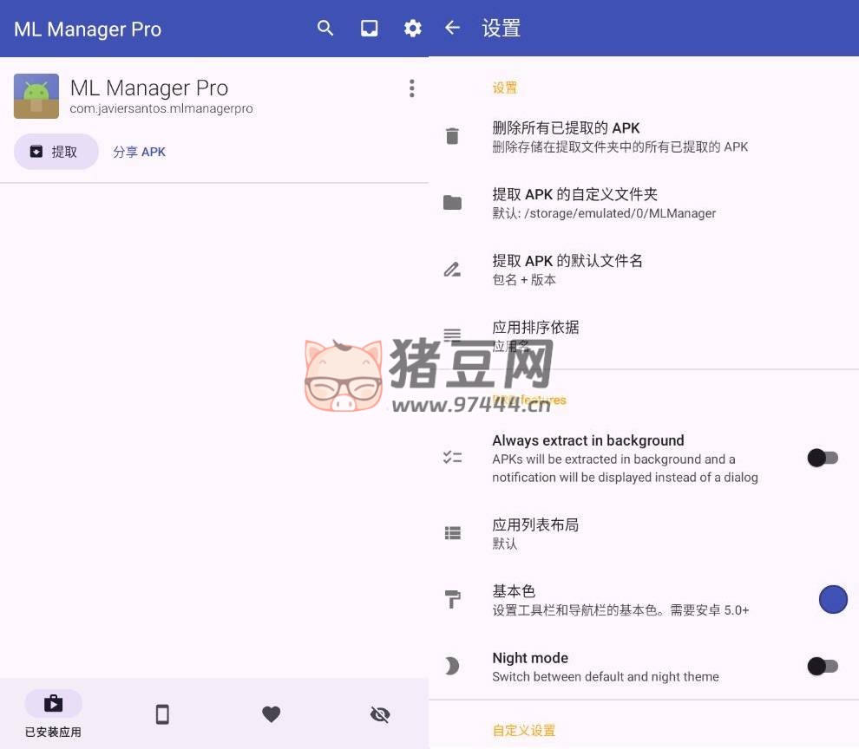Click the 设置 page title in header
Screen dimensions: 859x749
501,28
